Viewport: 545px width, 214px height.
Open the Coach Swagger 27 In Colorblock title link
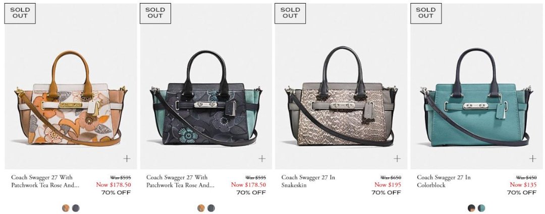click(444, 181)
